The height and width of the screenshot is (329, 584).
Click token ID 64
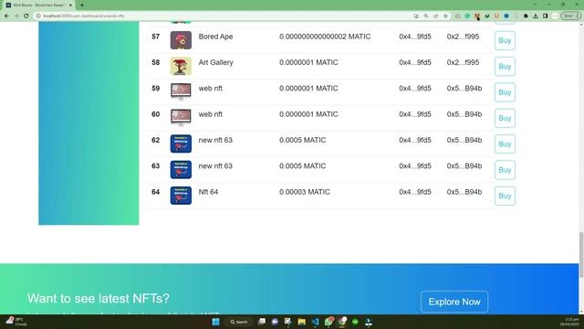coord(156,192)
